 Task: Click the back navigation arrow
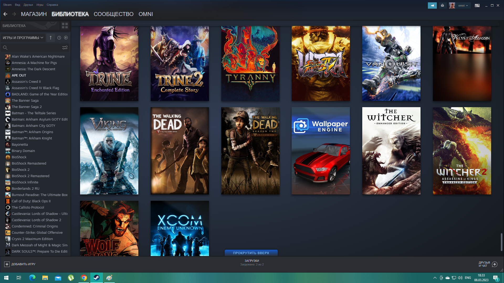pyautogui.click(x=5, y=14)
